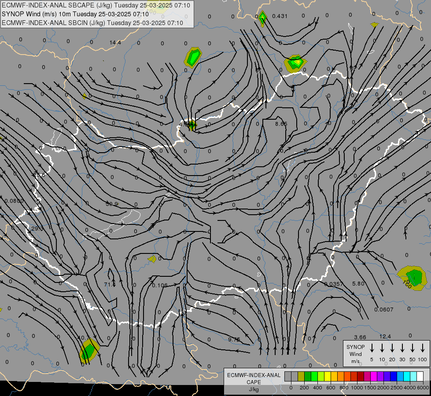Click the 0.0800 value at the left edge
This screenshot has width=431, height=396.
[x=14, y=201]
